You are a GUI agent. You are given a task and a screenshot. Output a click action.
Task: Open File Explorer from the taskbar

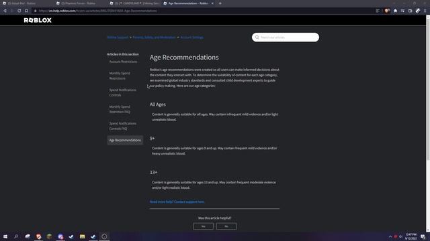tap(82, 236)
